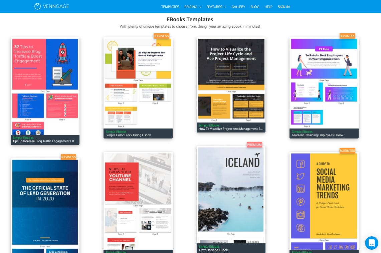Click LinkedIn icon on Social Media ebook cover
This screenshot has width=381, height=253.
301,189
